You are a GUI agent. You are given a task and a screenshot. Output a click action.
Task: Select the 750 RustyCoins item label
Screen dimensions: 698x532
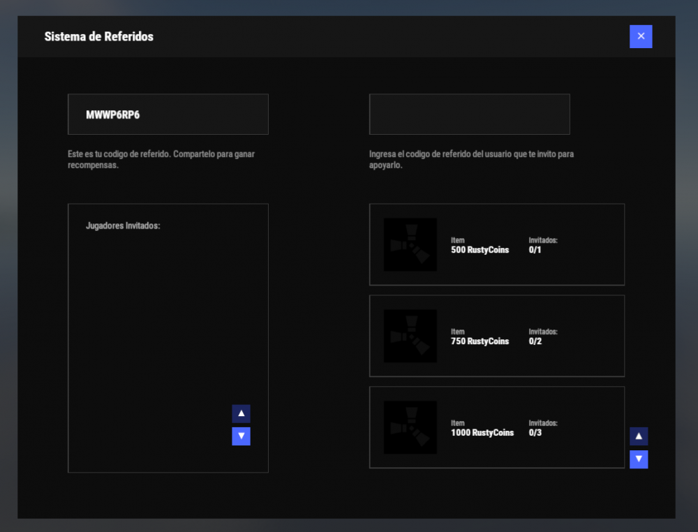pyautogui.click(x=480, y=341)
